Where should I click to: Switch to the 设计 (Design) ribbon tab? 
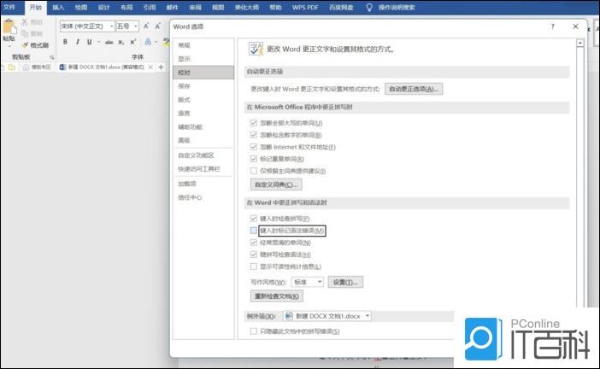click(103, 8)
